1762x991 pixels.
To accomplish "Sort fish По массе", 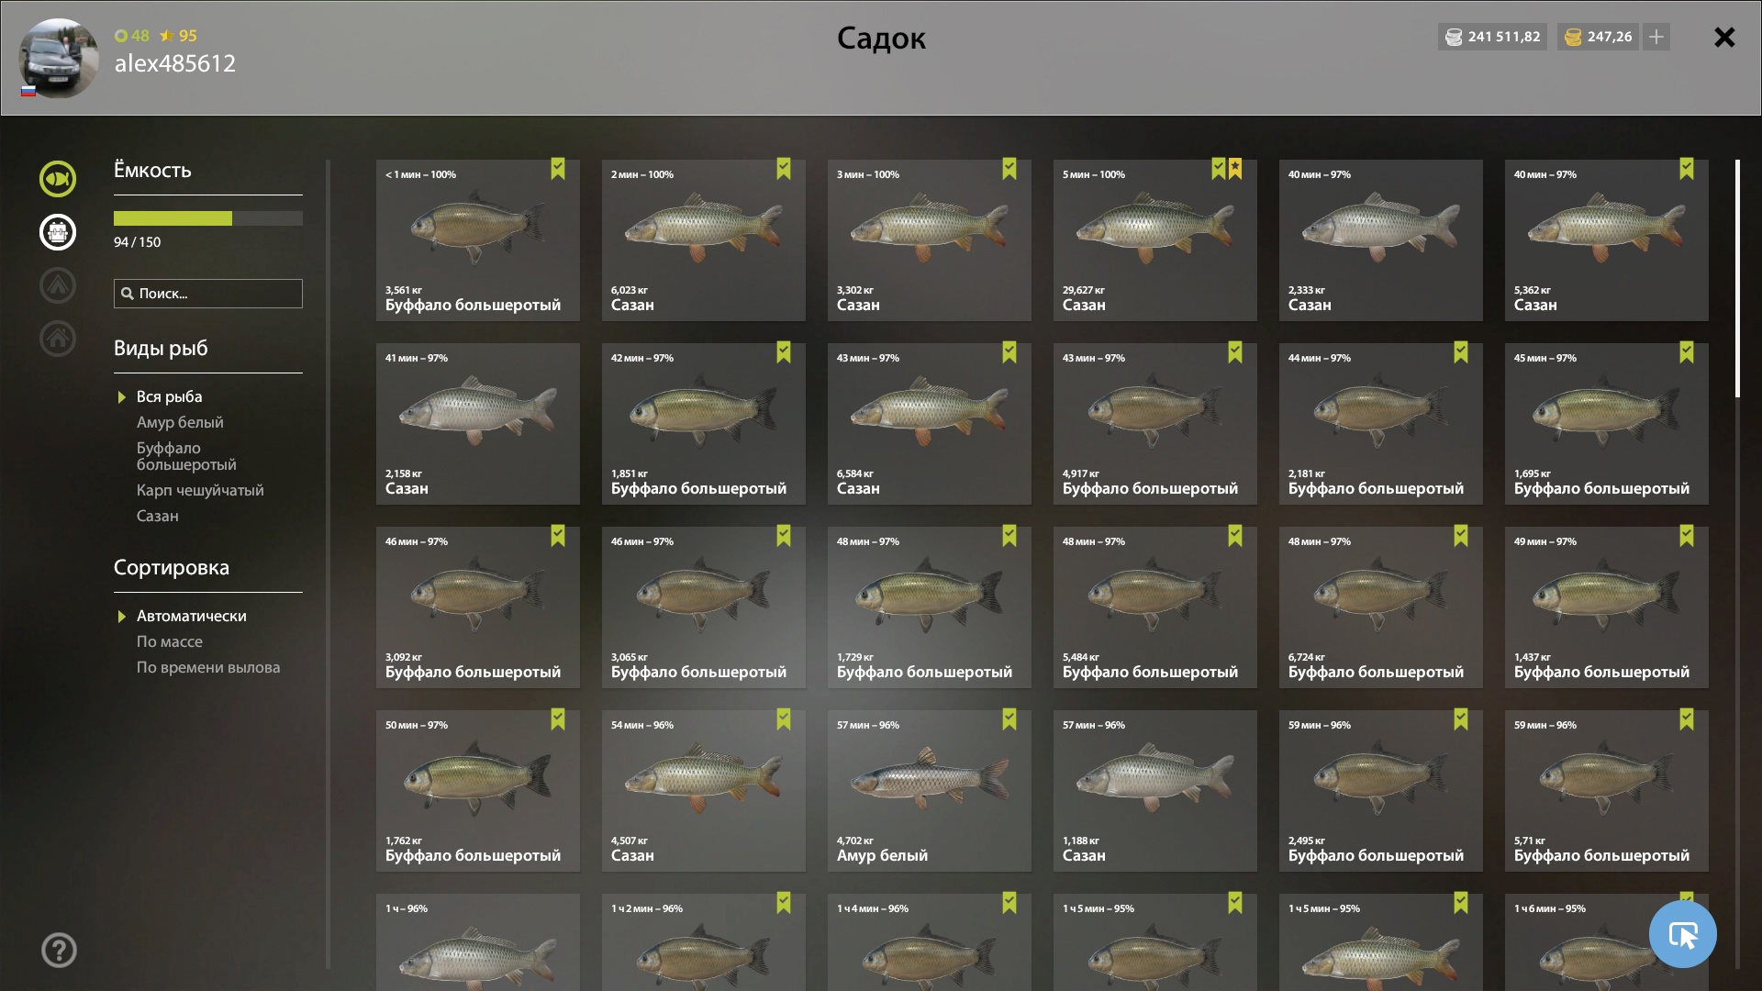I will tap(170, 641).
